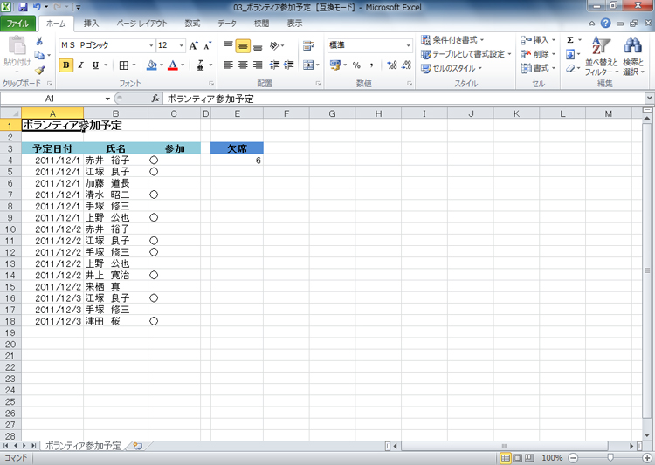Screen dimensions: 655x465
Task: Click the Decrease Font Size icon
Action: coord(208,45)
